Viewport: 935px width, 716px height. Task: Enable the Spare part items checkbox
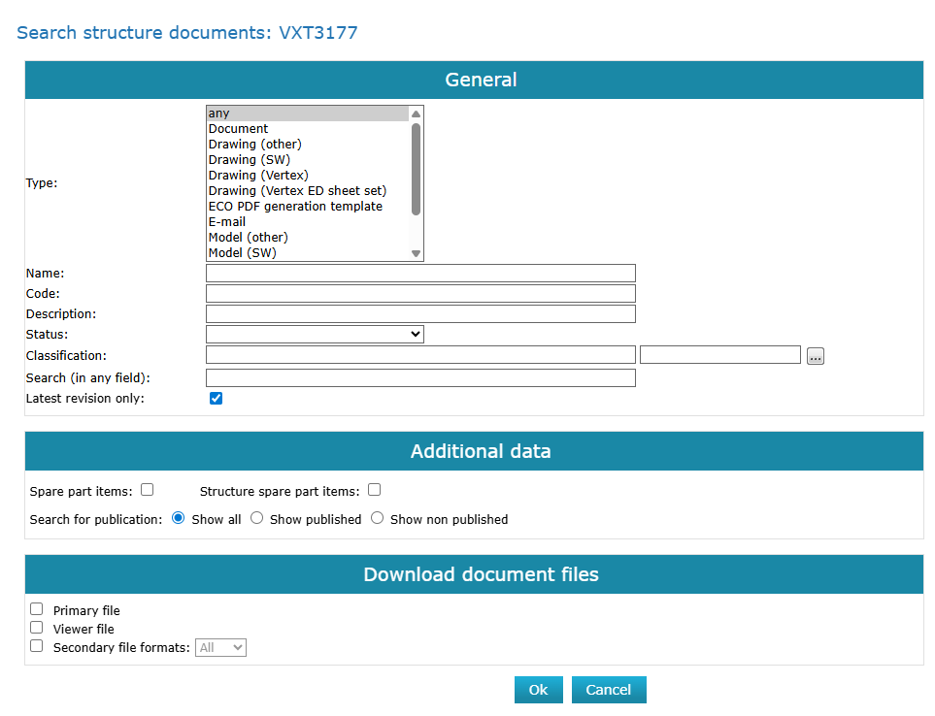coord(148,490)
